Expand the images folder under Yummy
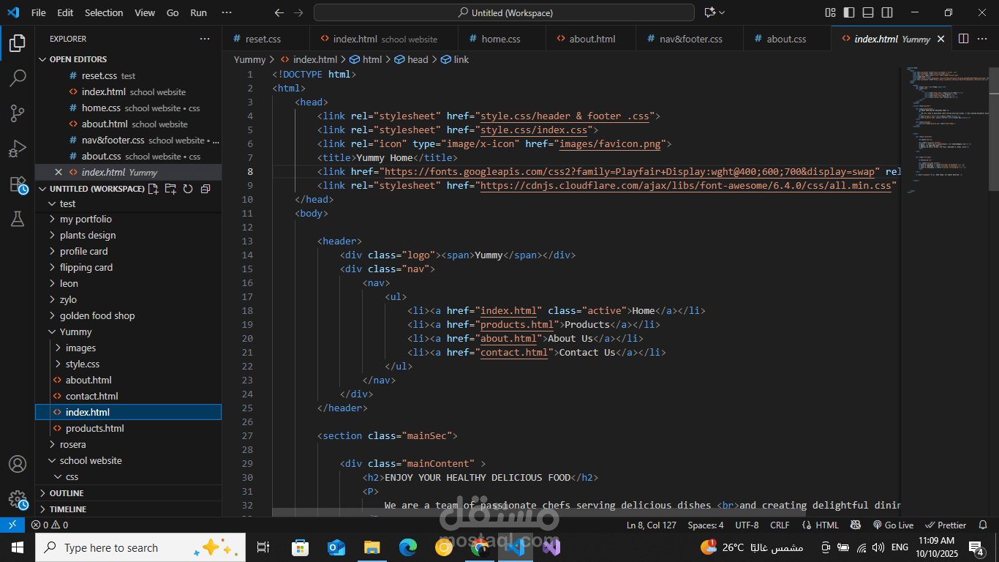This screenshot has width=999, height=562. (x=80, y=348)
